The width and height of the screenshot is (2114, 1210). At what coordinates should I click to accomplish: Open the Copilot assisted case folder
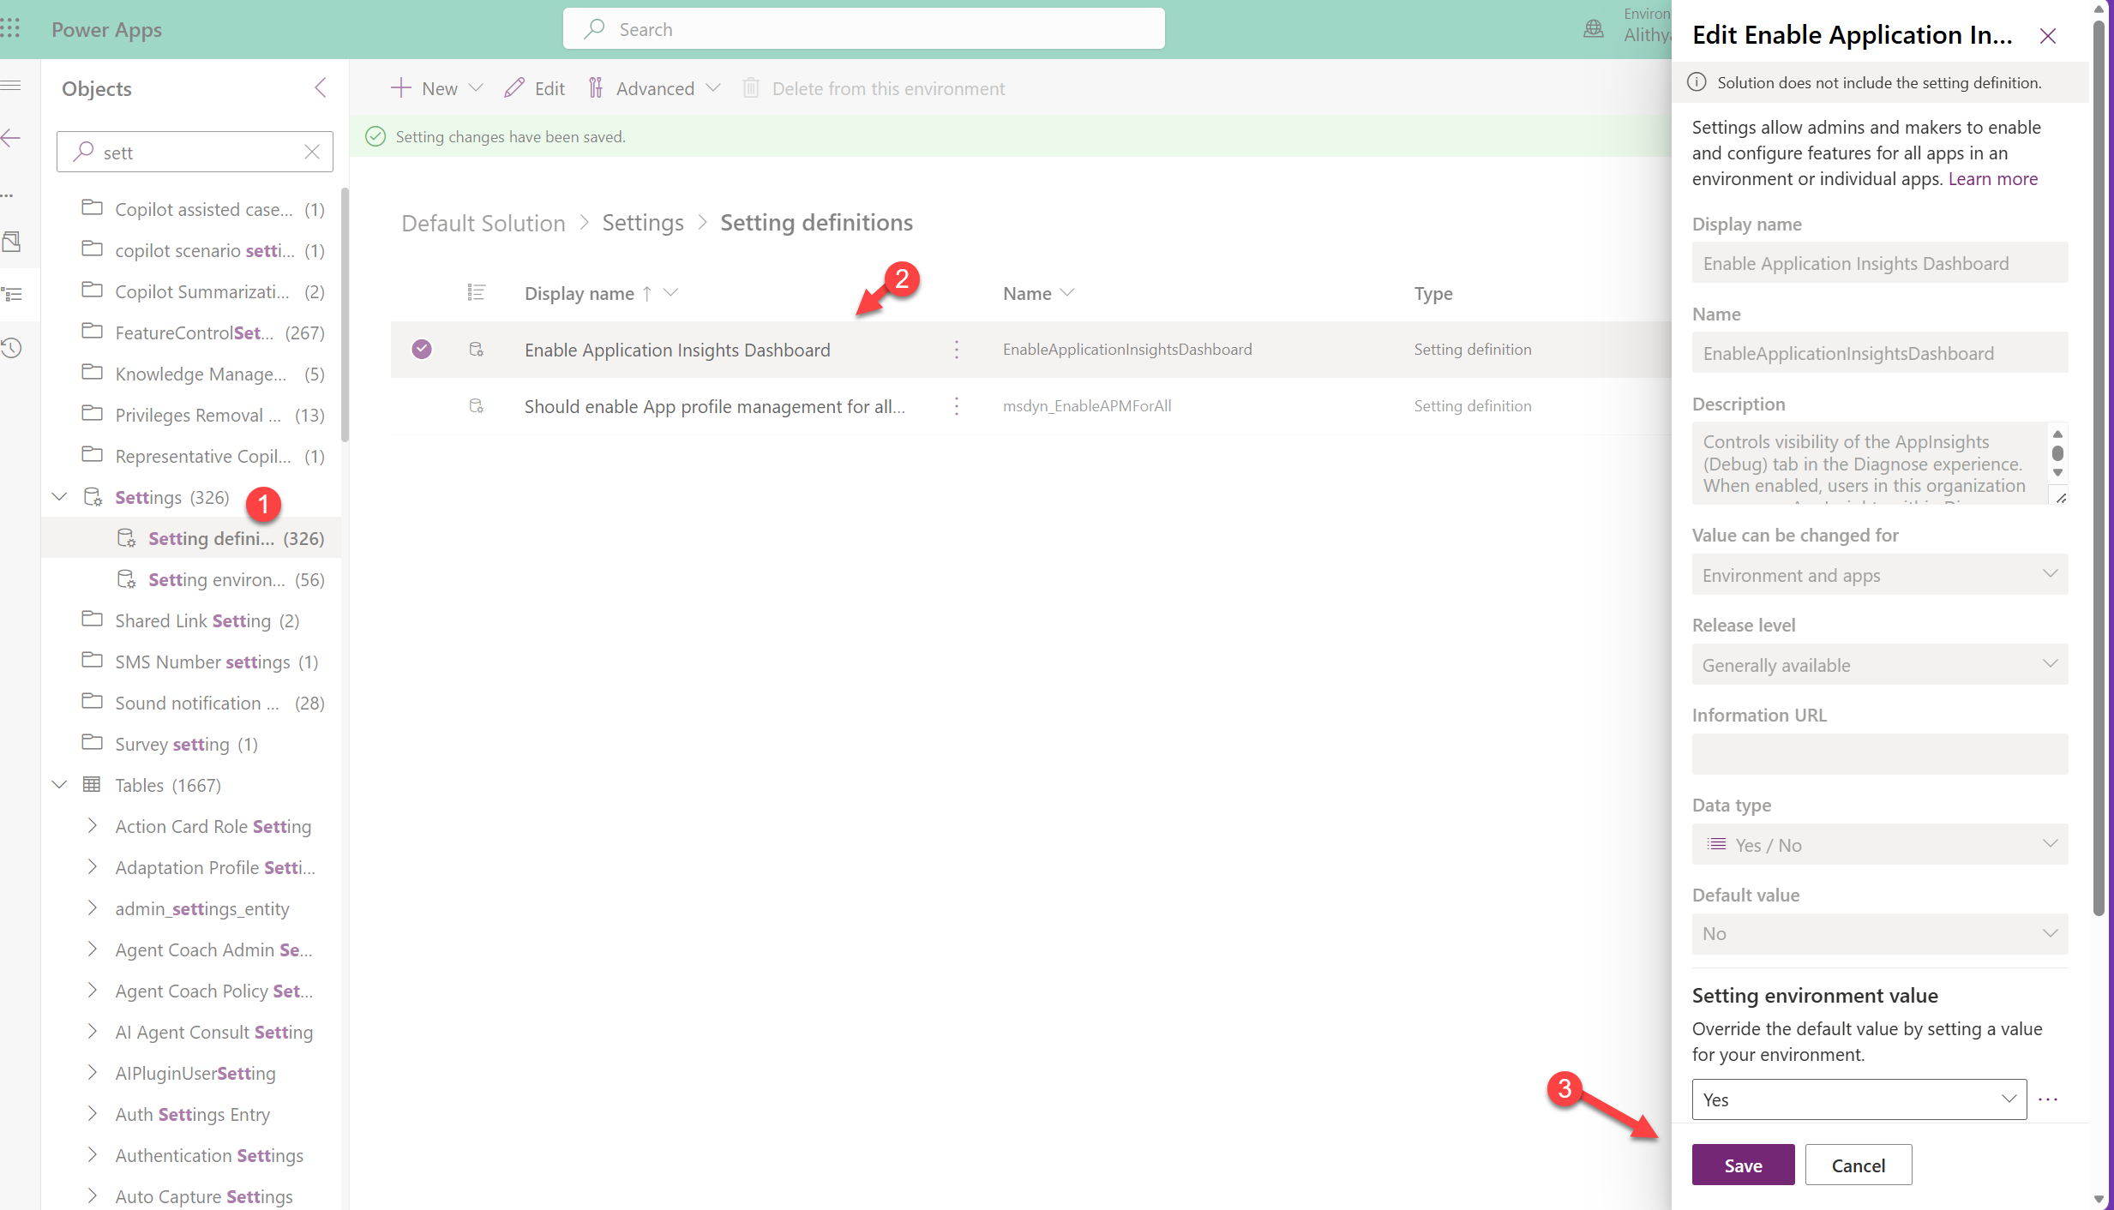pos(192,209)
